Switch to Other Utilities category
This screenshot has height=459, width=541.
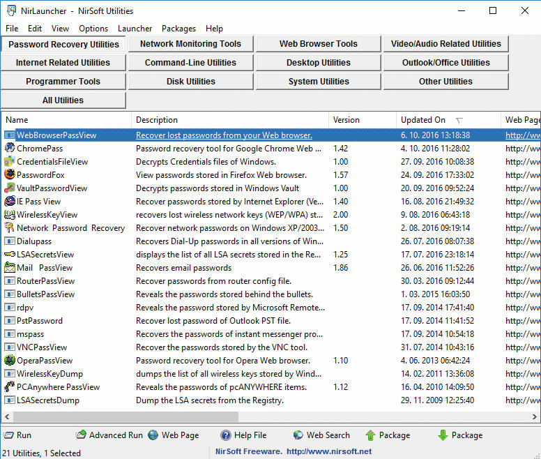[445, 82]
